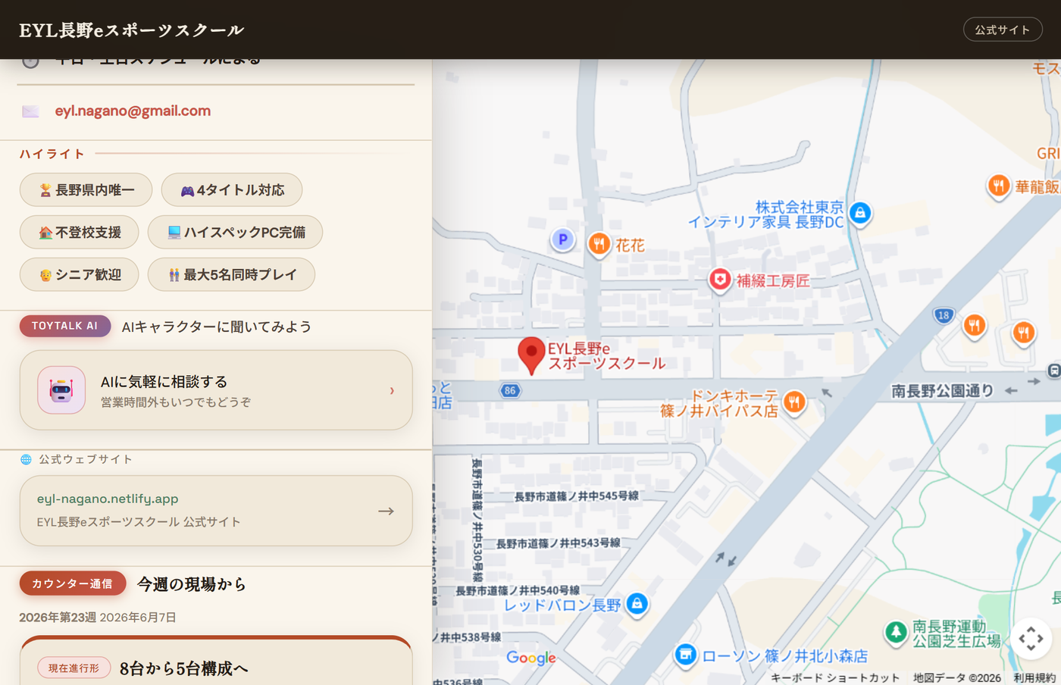Click the 南長野公園通り road label
Image resolution: width=1061 pixels, height=685 pixels.
click(x=942, y=391)
